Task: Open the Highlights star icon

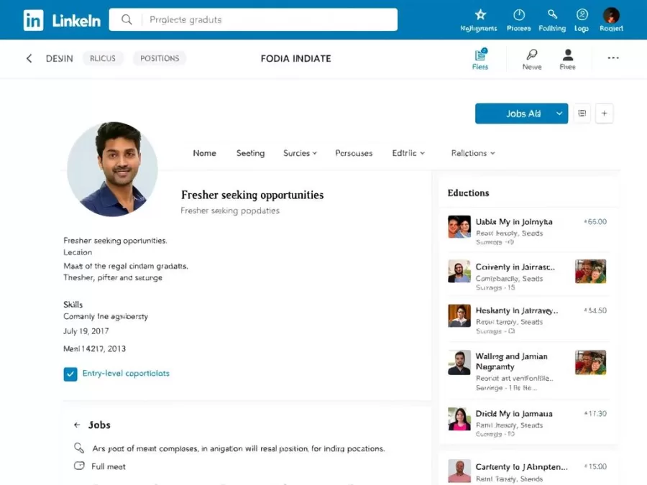Action: tap(479, 14)
